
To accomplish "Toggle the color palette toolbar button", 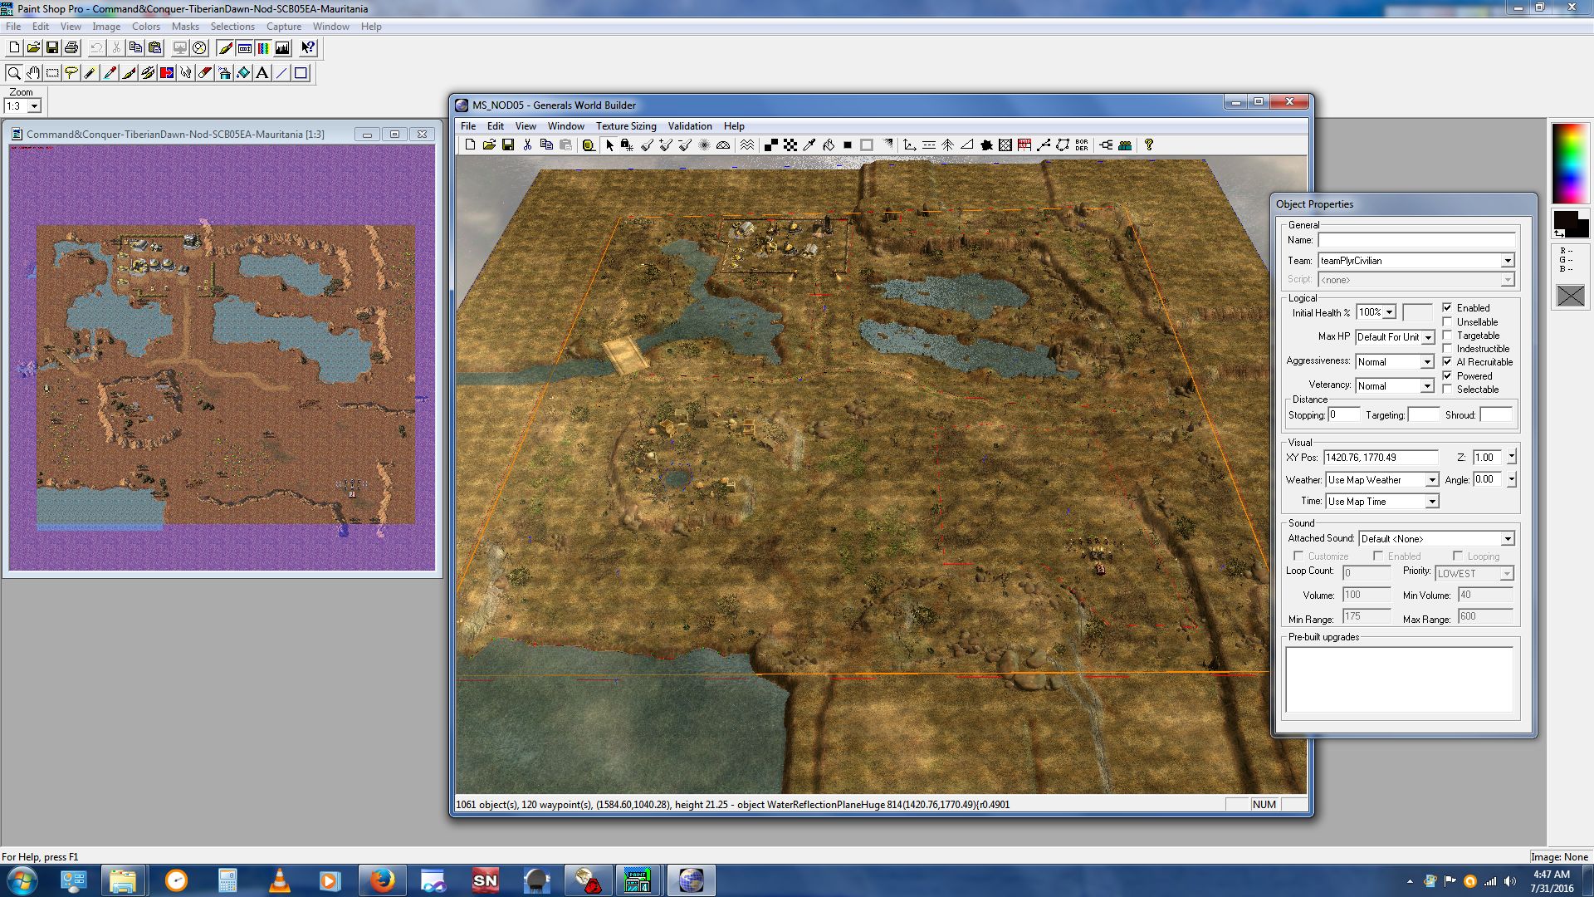I will pos(263,48).
